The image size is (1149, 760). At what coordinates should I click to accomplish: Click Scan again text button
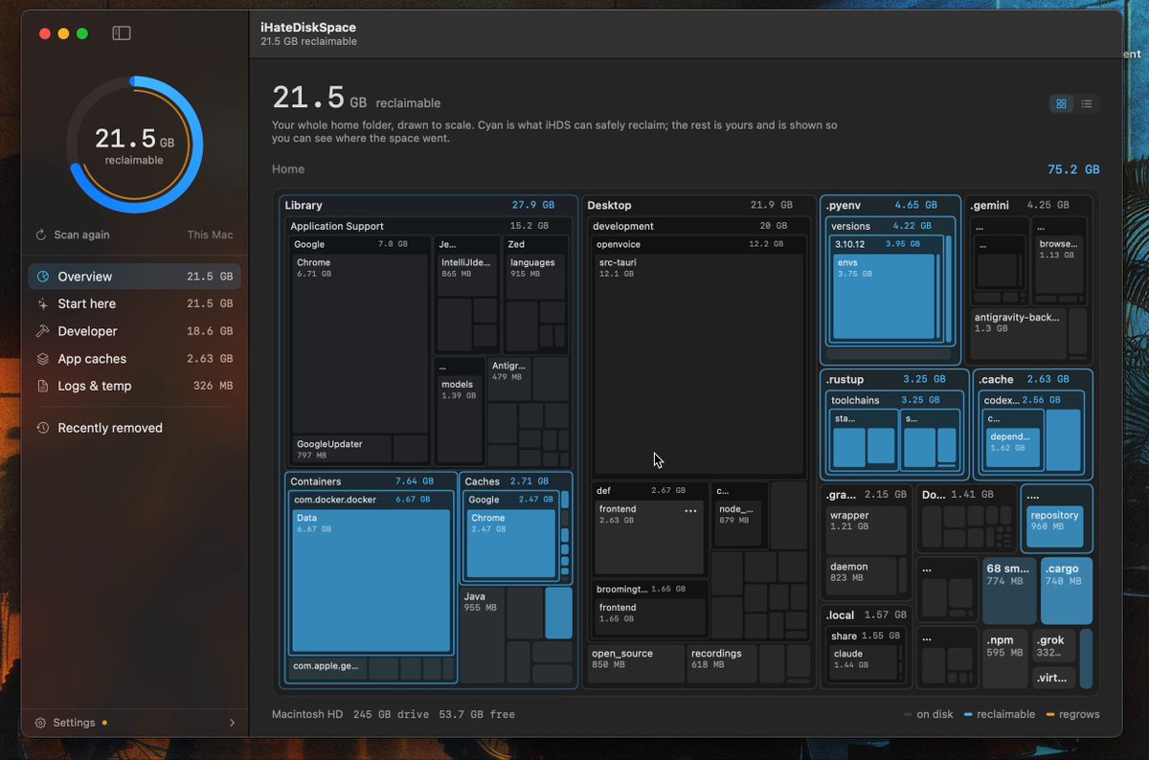click(x=81, y=235)
